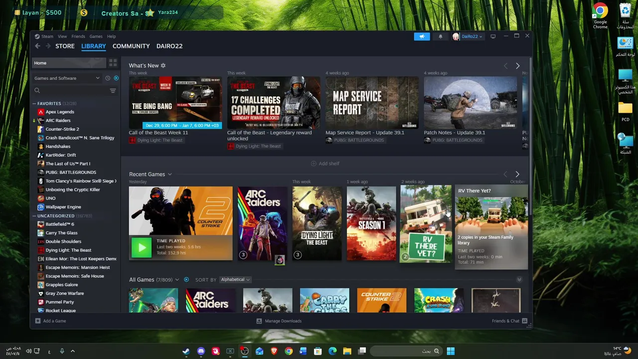638x359 pixels.
Task: Open the Windows Start button
Action: (451, 351)
